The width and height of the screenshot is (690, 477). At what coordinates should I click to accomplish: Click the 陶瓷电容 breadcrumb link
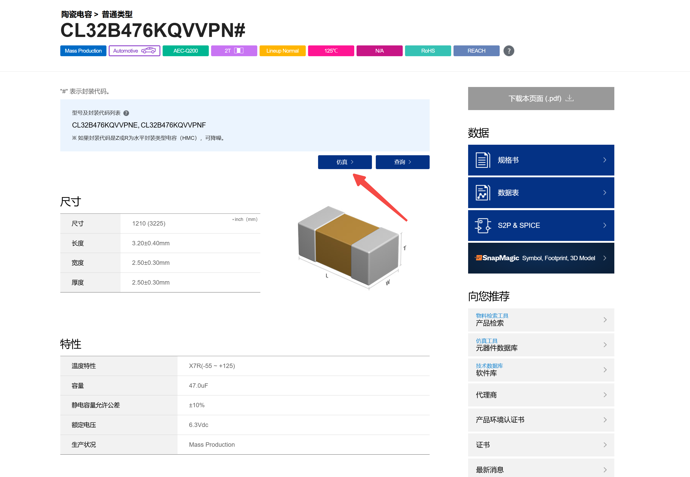pos(76,14)
